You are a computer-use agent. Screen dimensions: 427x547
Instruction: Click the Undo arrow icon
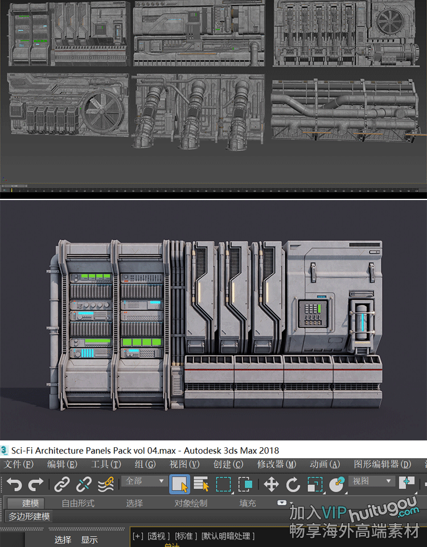click(x=14, y=484)
